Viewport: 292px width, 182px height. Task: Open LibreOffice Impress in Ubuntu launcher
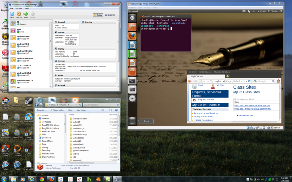point(132,63)
